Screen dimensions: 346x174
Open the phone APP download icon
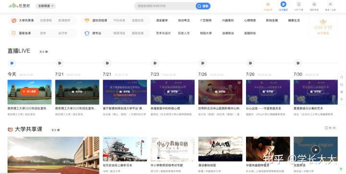coord(299,4)
